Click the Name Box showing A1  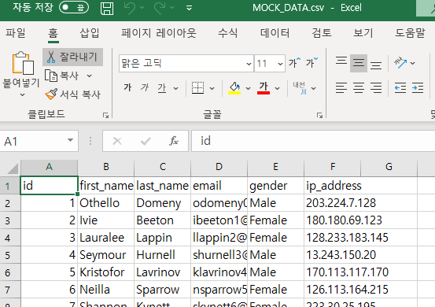[33, 141]
